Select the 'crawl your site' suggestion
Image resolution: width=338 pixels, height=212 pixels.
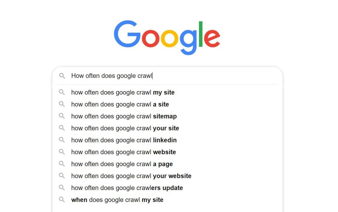click(125, 128)
